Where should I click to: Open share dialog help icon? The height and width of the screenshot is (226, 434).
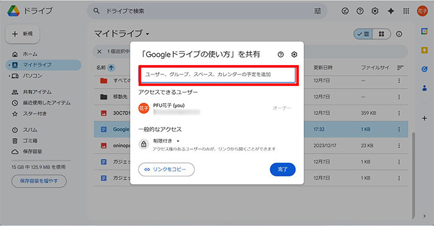pyautogui.click(x=281, y=54)
